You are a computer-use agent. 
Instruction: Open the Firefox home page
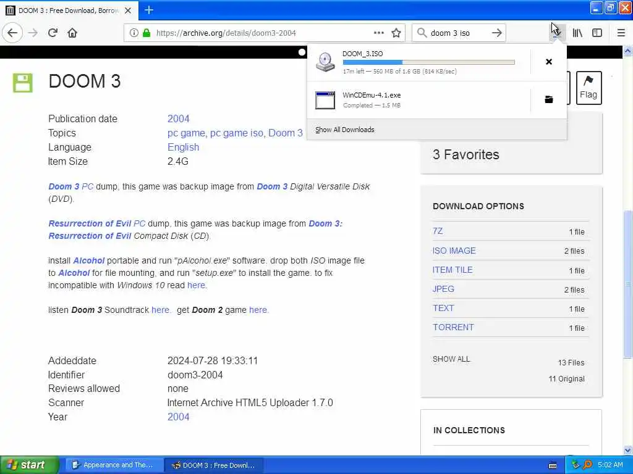click(x=72, y=33)
